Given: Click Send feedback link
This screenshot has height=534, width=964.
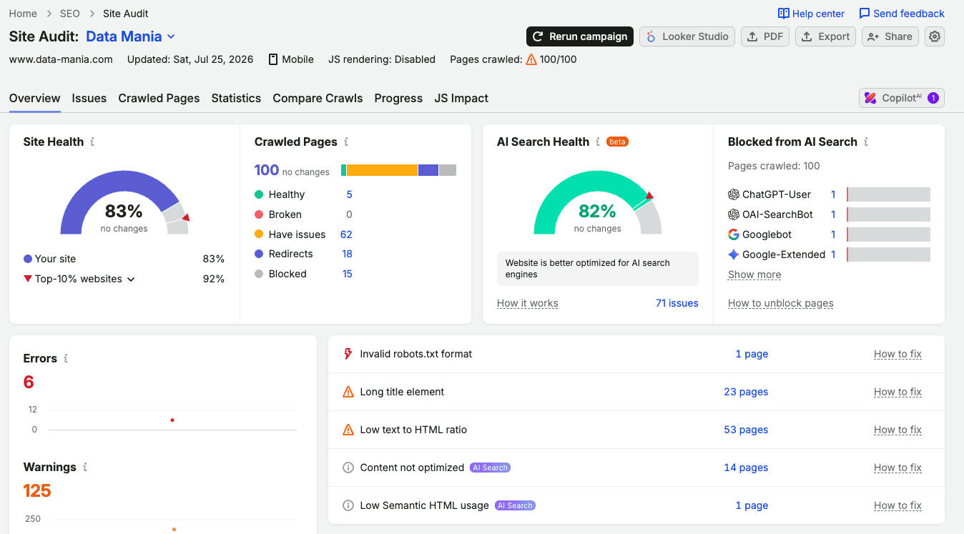Looking at the screenshot, I should coord(902,14).
